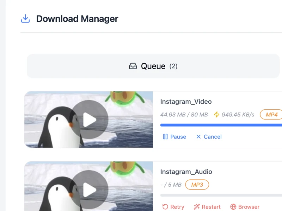Click the Instagram_Audio gray progress bar

[221, 195]
